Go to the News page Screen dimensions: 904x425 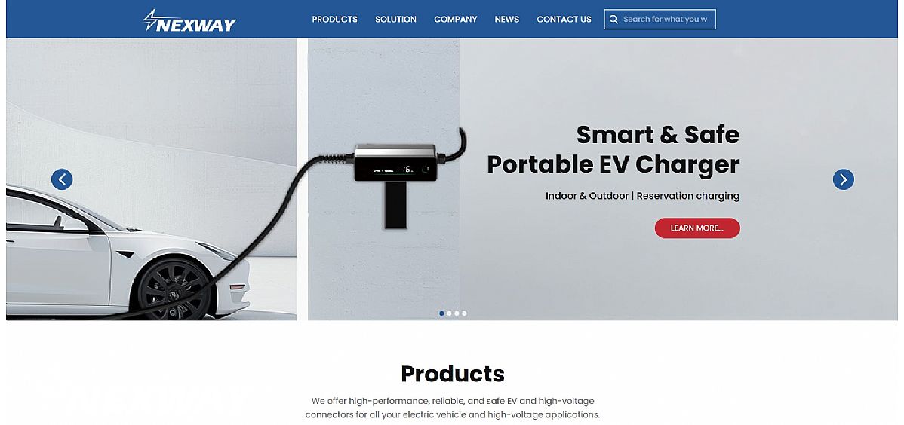click(x=507, y=19)
